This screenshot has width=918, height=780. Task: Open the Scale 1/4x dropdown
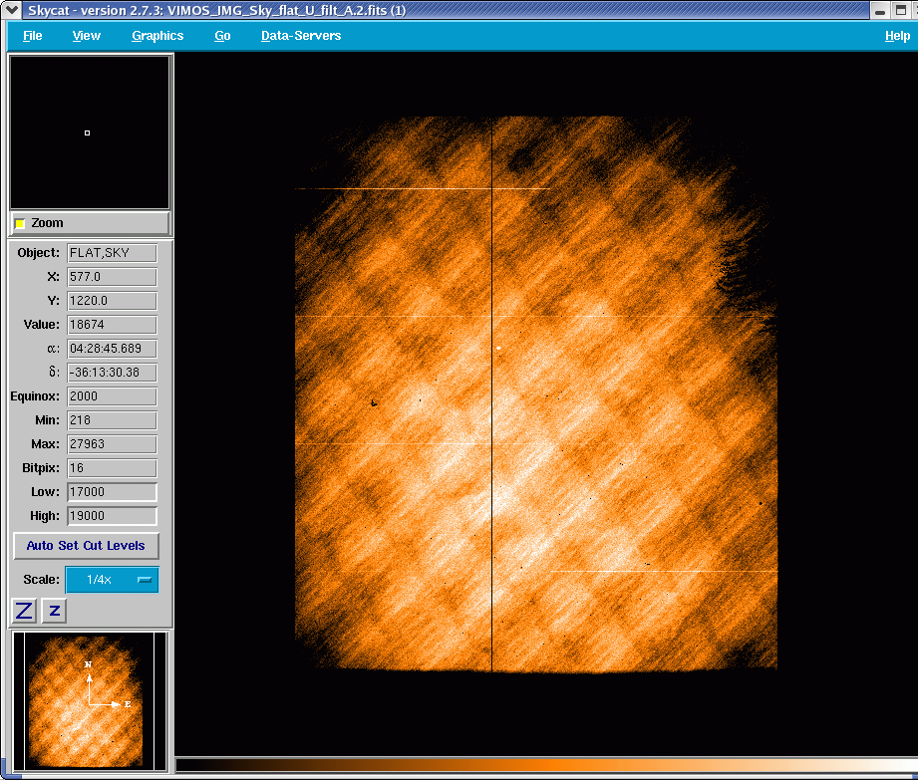click(x=112, y=580)
